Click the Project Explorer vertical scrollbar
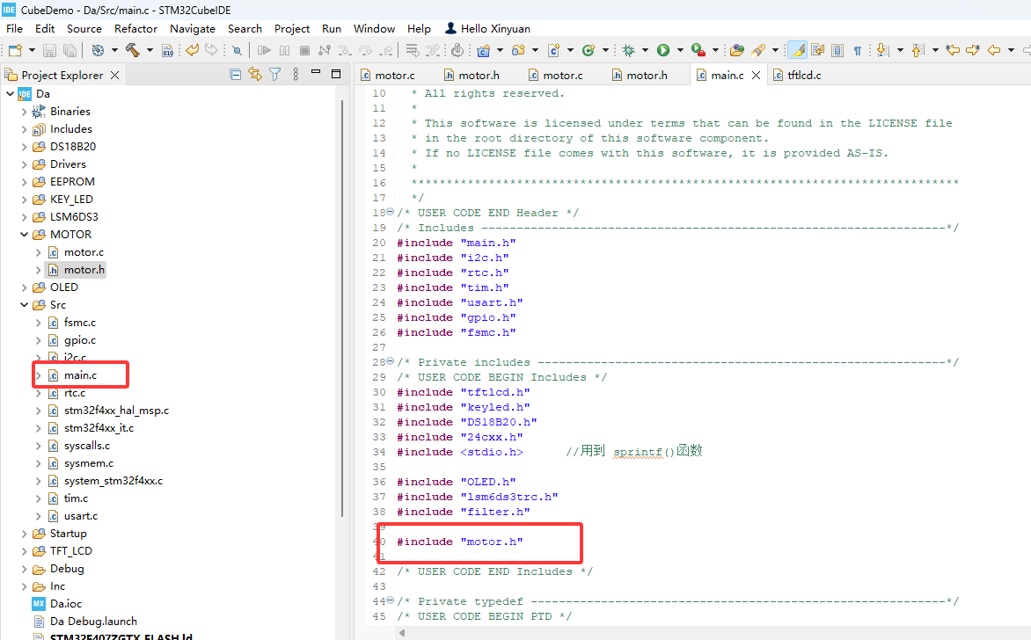The width and height of the screenshot is (1031, 640). tap(342, 309)
